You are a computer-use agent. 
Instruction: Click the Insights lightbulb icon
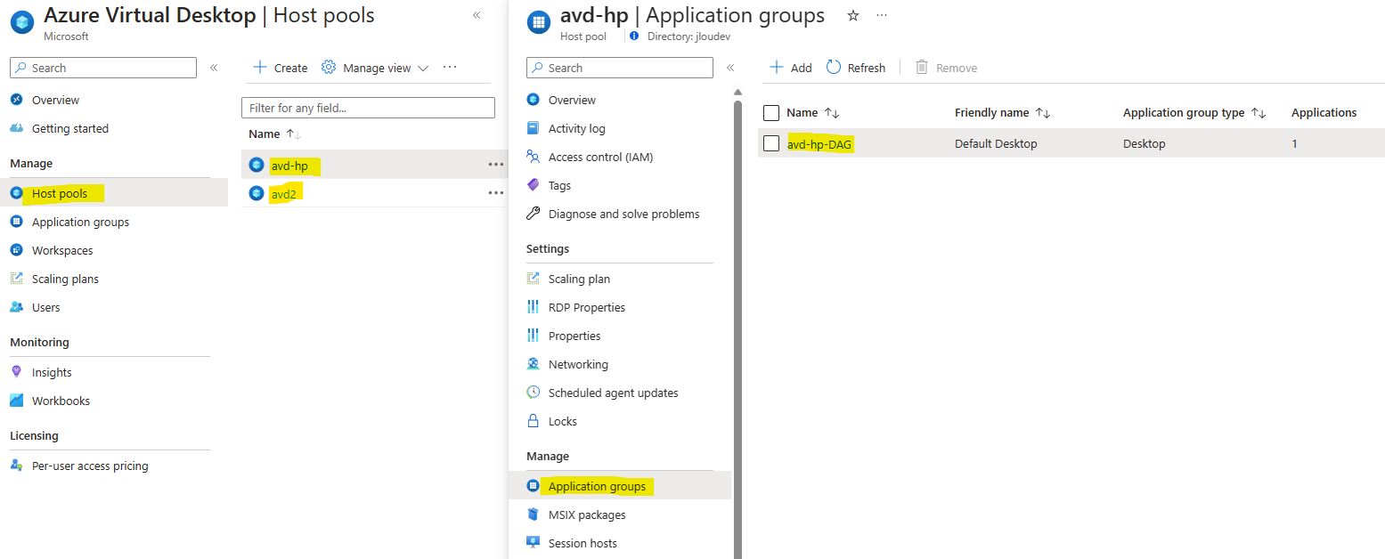(x=16, y=372)
